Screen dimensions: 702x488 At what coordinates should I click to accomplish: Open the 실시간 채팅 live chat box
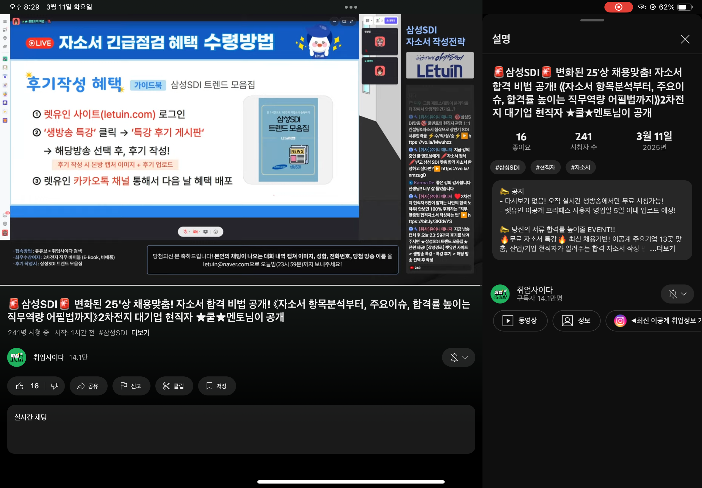pos(241,429)
